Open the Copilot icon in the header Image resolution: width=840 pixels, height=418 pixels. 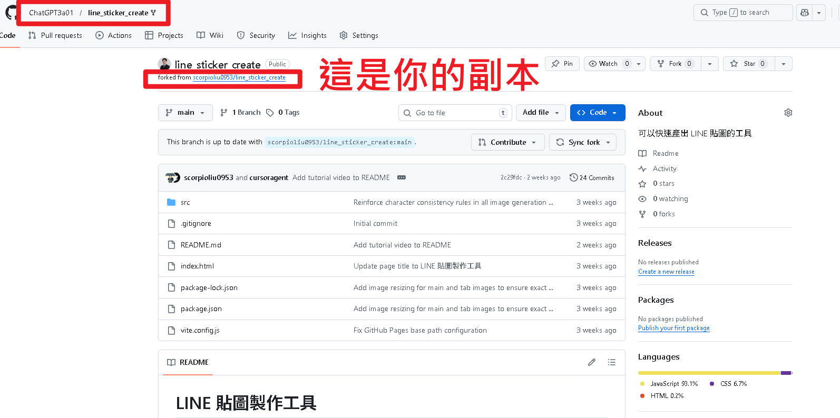(x=804, y=13)
